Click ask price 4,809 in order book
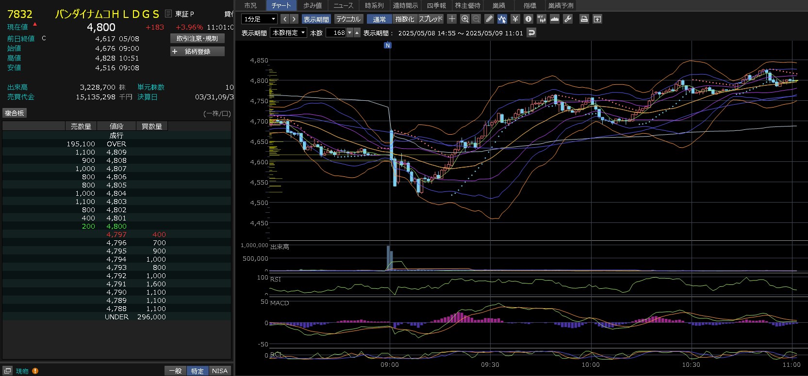The image size is (808, 376). 116,152
